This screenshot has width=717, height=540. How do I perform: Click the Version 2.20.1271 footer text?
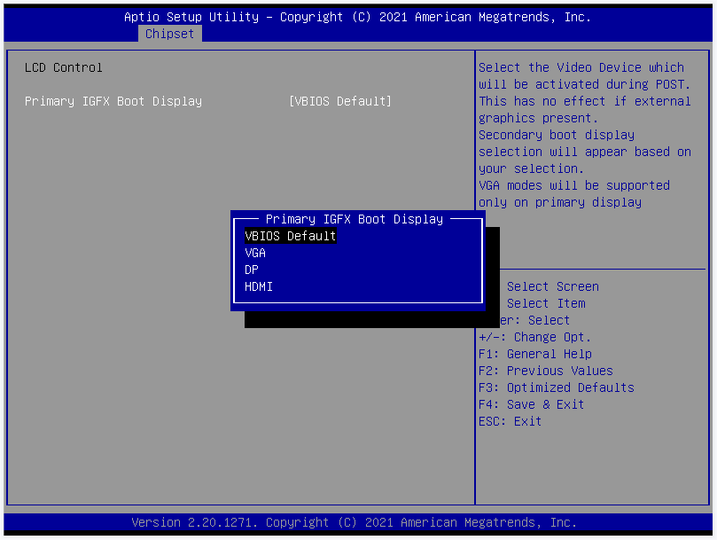[354, 522]
